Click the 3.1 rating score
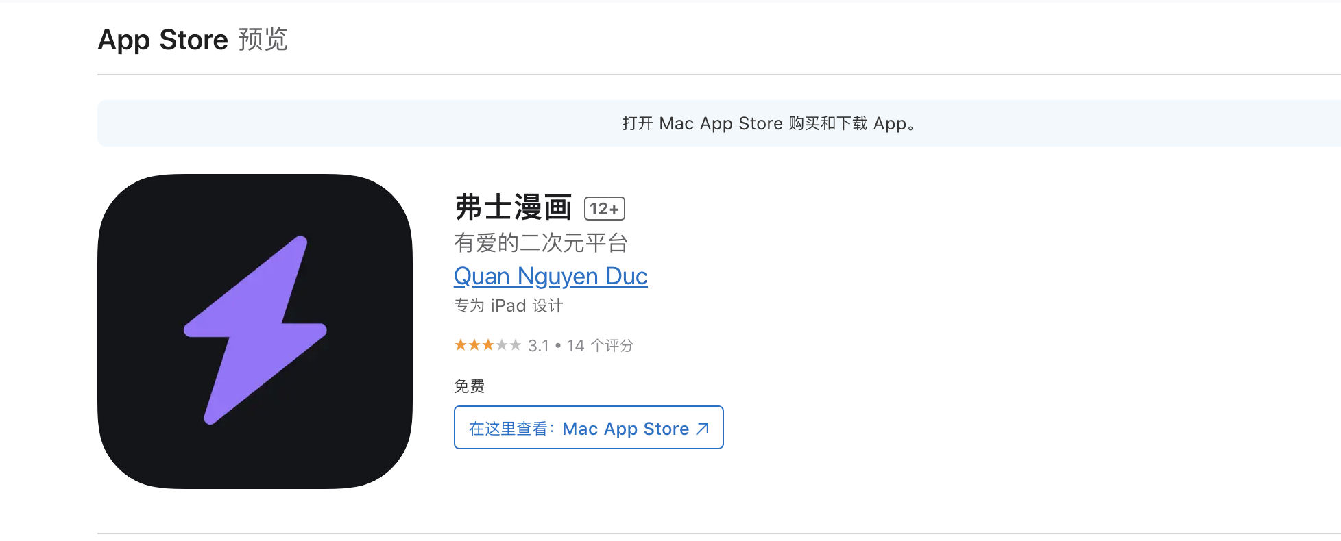 [538, 346]
